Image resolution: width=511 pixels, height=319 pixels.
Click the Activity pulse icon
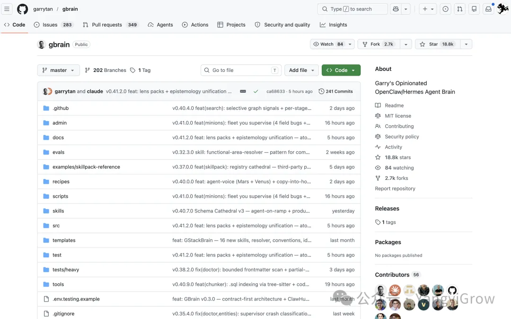378,147
